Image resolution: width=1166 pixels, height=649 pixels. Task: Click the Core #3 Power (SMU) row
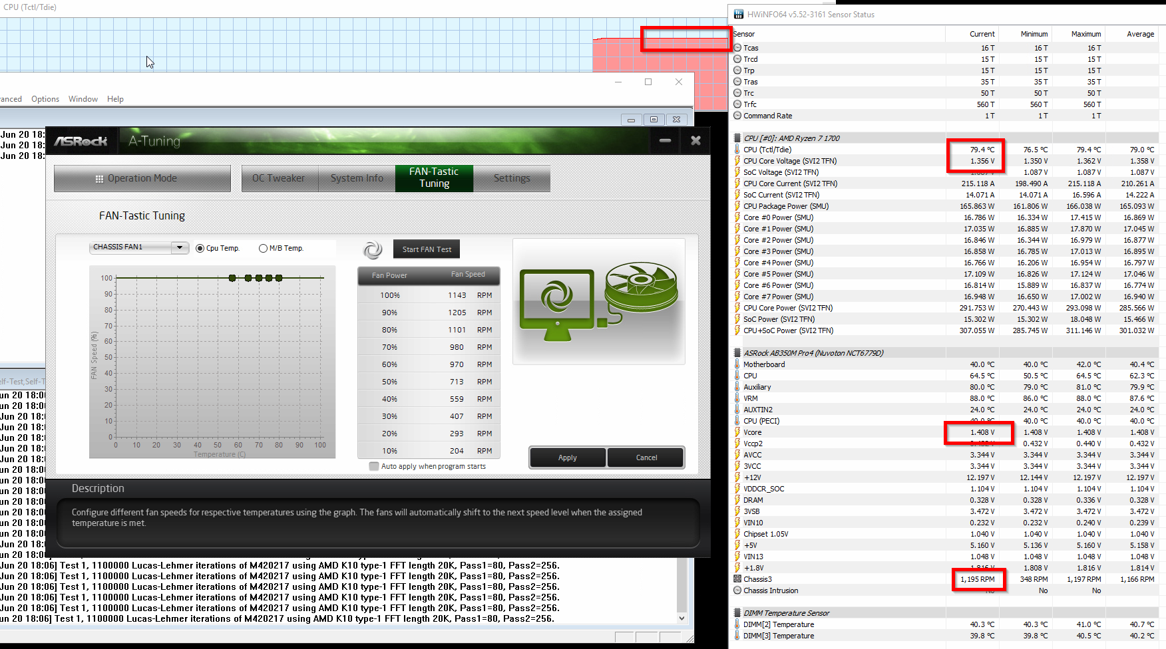coord(945,251)
